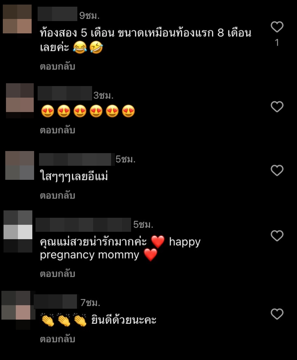Tap ตอบกลับ under the ยินดีด้วยนะคะ comment
Screen dimensions: 297x360
[x=57, y=339]
